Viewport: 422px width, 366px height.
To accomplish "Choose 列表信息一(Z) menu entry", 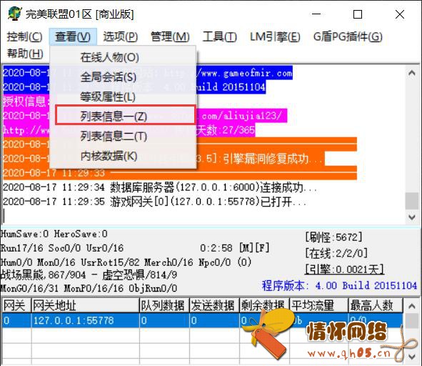I will pyautogui.click(x=125, y=115).
